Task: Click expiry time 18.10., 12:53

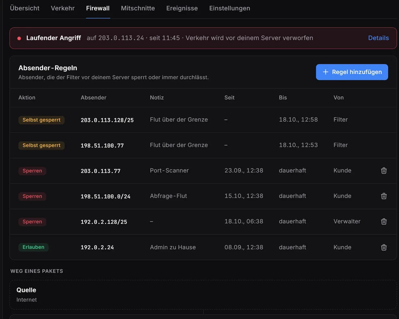Action: 298,145
